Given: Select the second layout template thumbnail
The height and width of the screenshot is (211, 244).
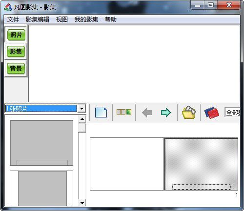Looking at the screenshot, I should pos(41,189).
